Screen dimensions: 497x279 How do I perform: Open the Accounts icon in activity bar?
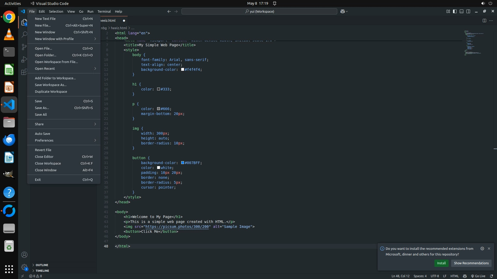[x=24, y=255]
